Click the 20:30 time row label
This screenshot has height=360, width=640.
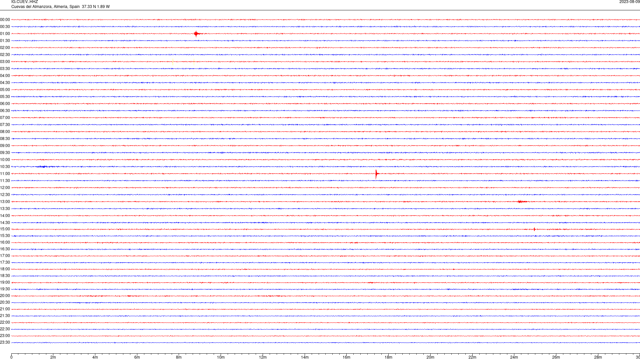tap(5, 302)
